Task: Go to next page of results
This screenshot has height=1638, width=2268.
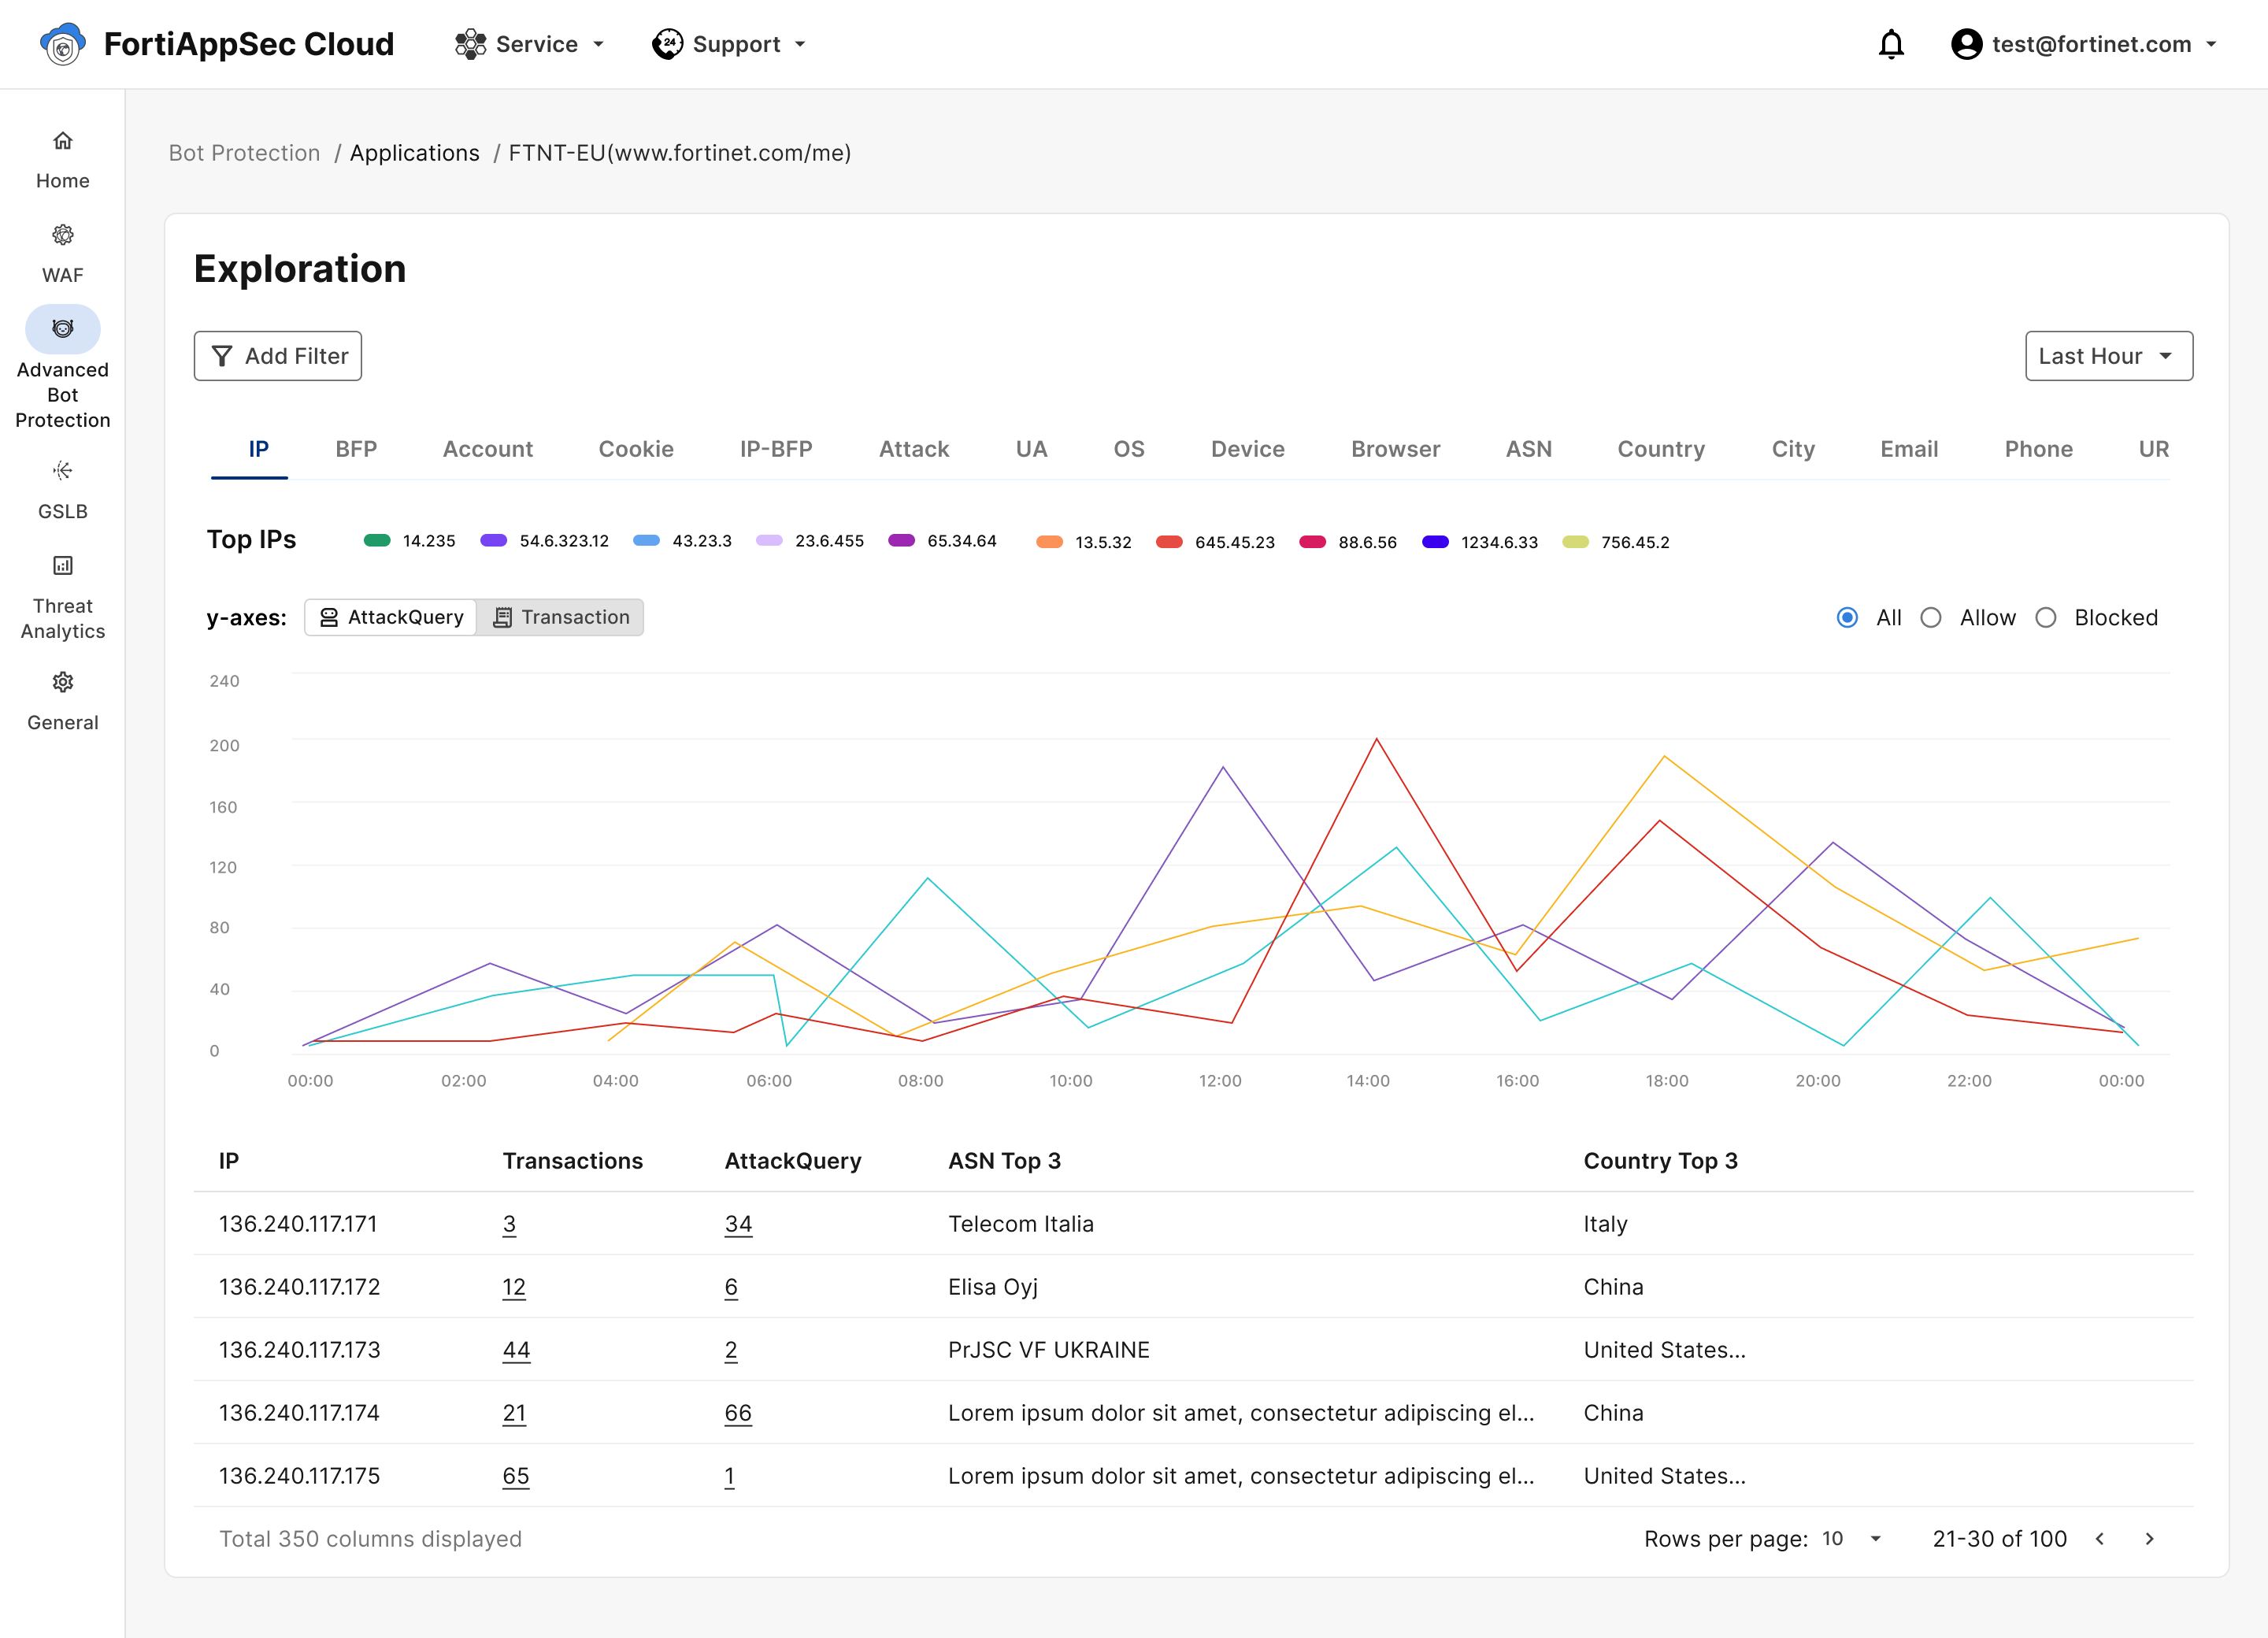Action: point(2149,1539)
